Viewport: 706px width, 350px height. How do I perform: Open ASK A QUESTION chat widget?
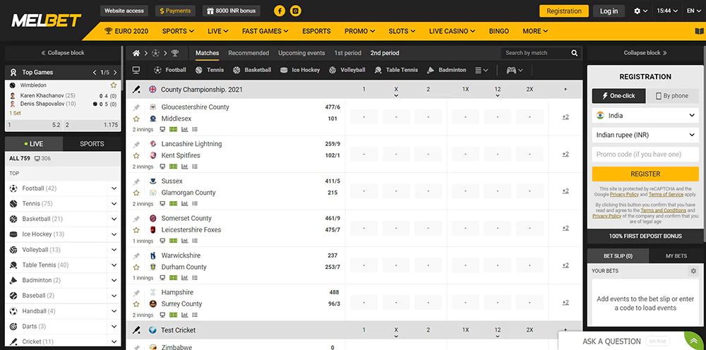tap(630, 341)
